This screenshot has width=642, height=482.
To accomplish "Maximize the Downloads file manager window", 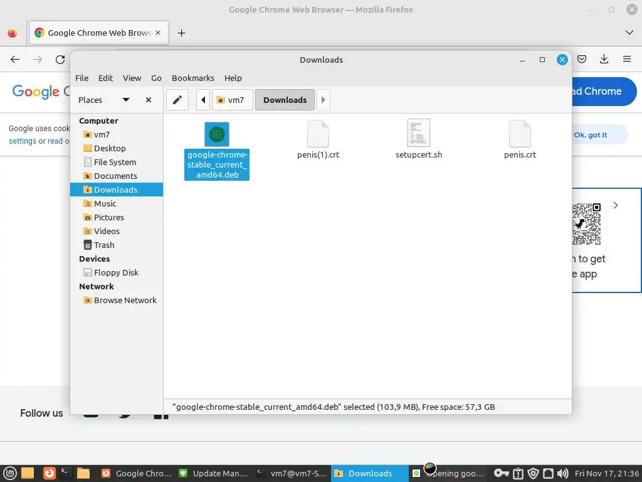I will [x=542, y=60].
